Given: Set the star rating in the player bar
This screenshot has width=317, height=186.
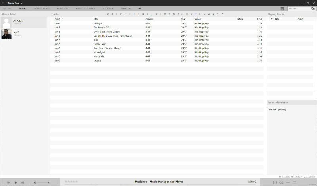Looking at the screenshot, I should click(x=71, y=182).
